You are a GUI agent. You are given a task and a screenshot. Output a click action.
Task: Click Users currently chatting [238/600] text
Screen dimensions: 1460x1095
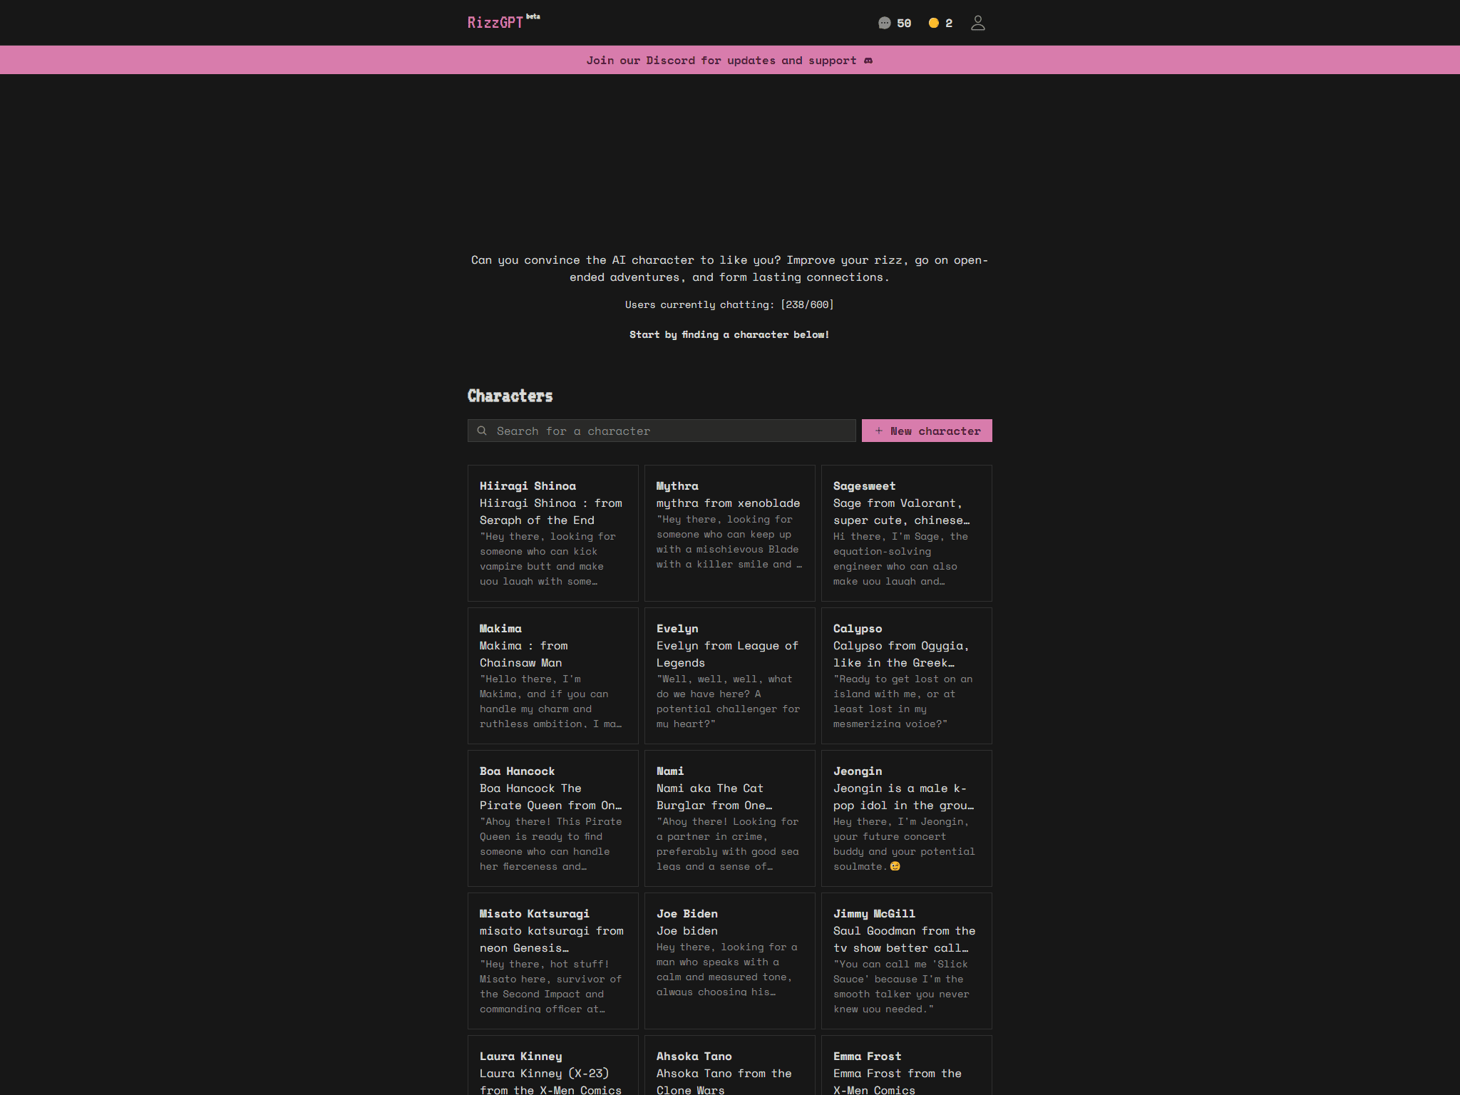[729, 304]
